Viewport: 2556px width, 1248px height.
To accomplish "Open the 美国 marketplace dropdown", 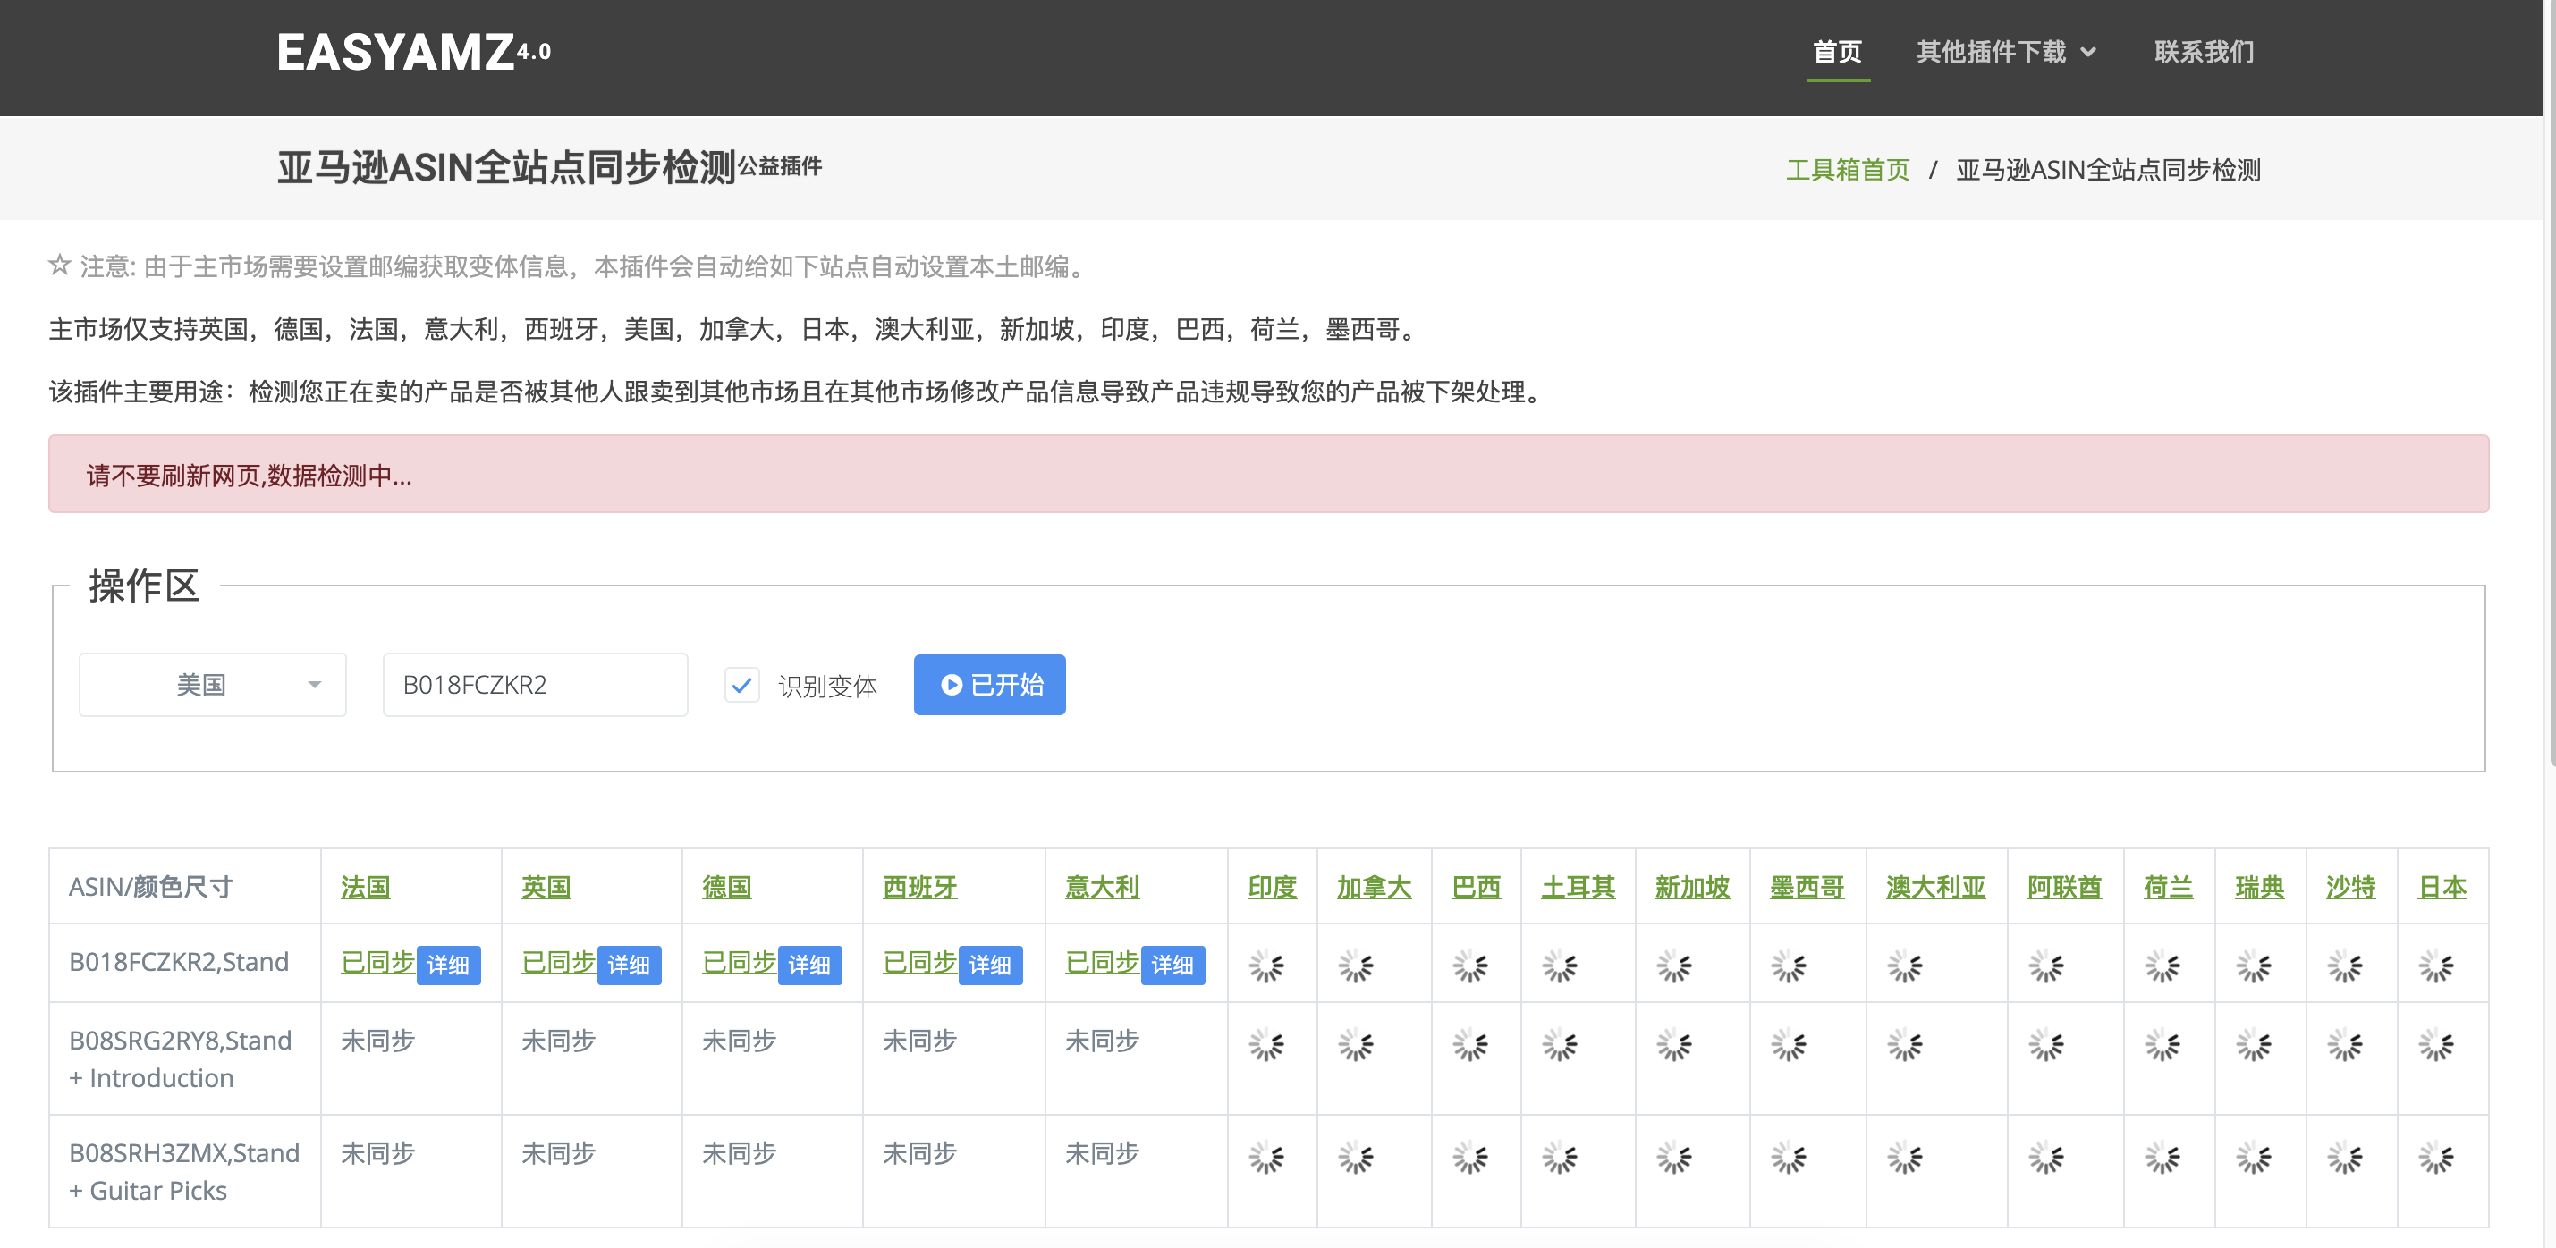I will [x=212, y=685].
